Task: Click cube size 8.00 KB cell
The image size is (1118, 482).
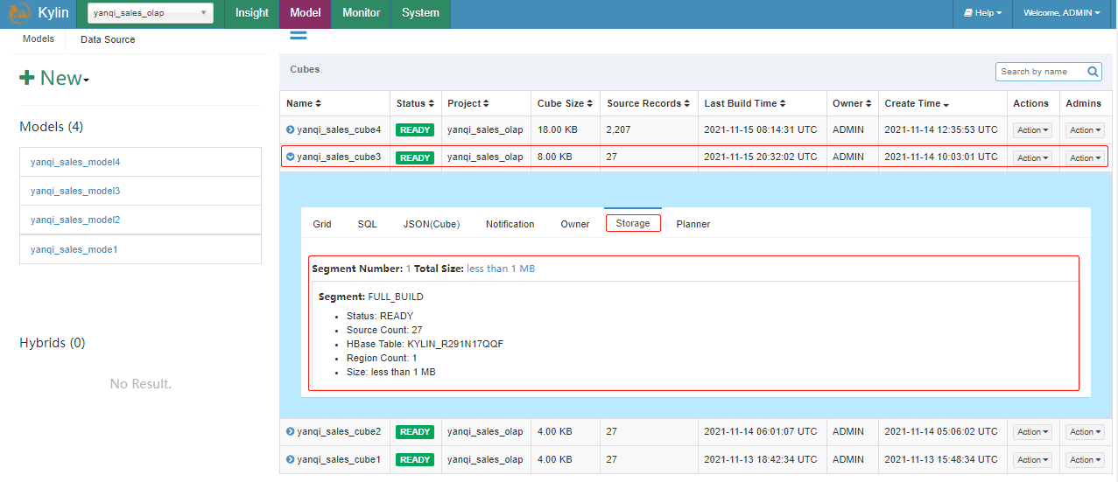Action: coord(555,157)
